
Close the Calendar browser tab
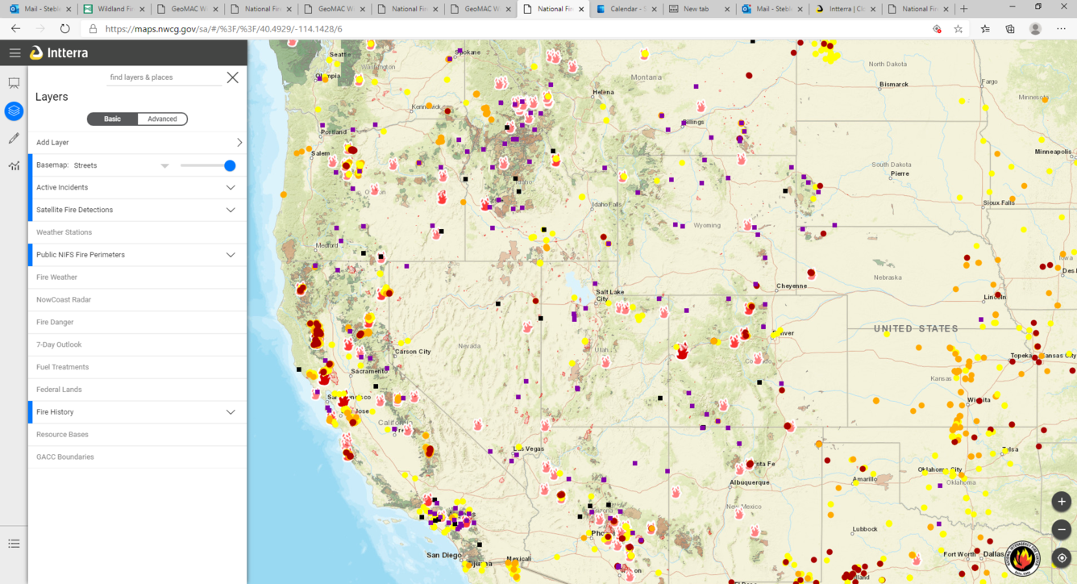click(x=654, y=9)
